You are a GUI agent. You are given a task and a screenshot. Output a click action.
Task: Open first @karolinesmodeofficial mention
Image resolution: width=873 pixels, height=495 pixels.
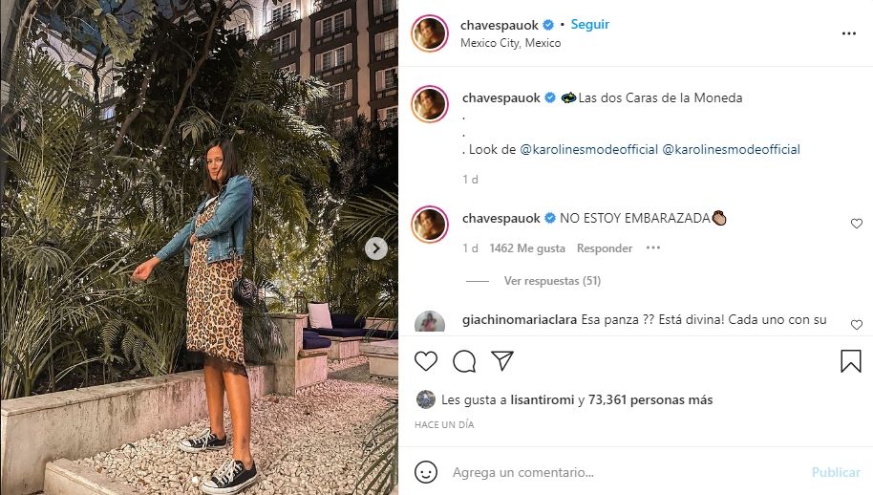(588, 149)
